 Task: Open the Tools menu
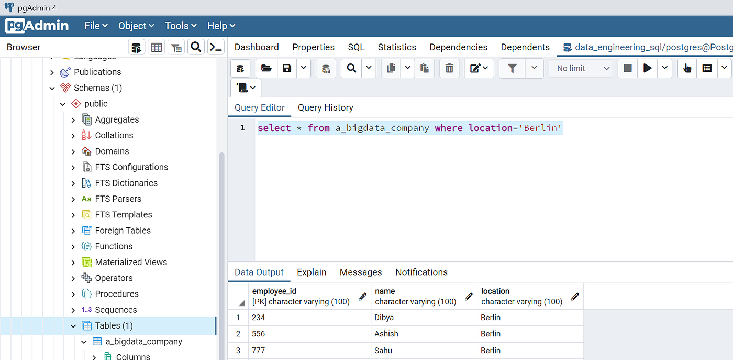click(x=180, y=25)
